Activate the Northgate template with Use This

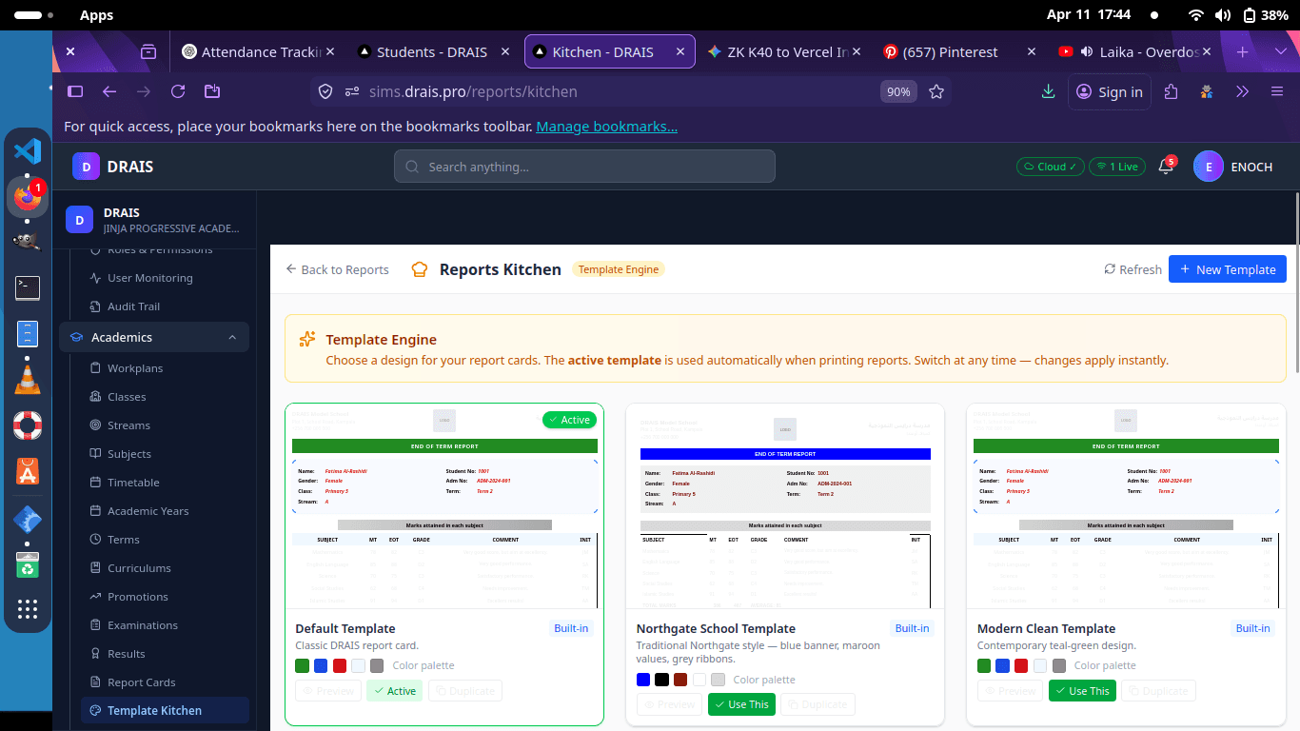click(741, 704)
